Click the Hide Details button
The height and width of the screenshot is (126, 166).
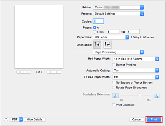34,119
